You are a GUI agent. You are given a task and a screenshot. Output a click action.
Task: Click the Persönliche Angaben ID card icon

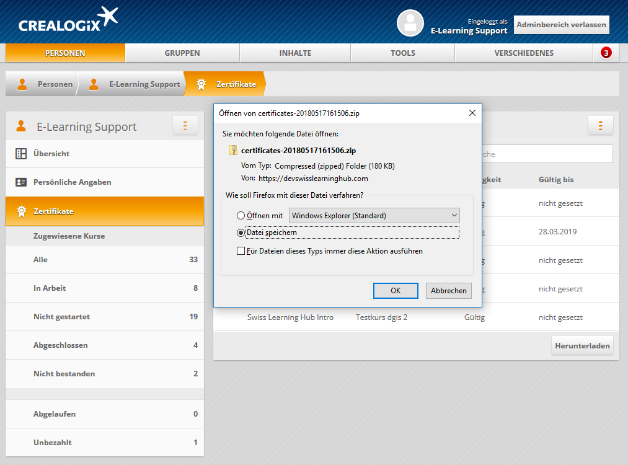click(21, 182)
